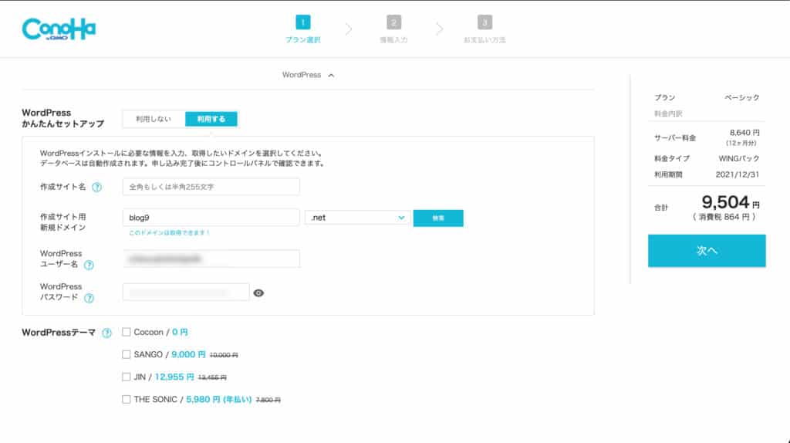Viewport: 790px width, 443px height.
Task: Collapse the WordPress section chevron
Action: pos(331,75)
